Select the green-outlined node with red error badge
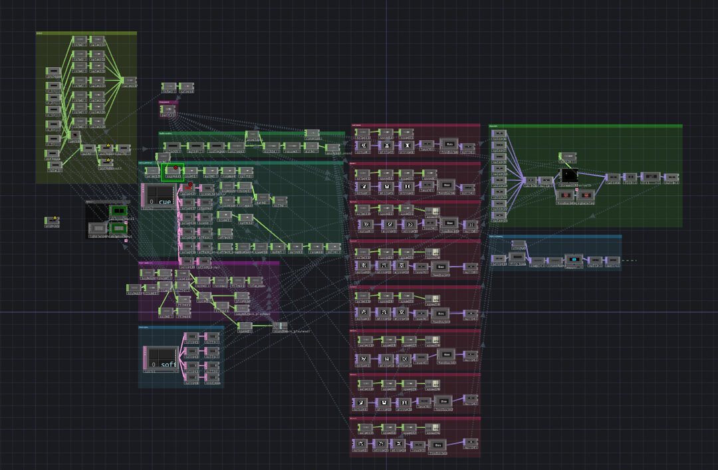The image size is (718, 470). click(172, 173)
